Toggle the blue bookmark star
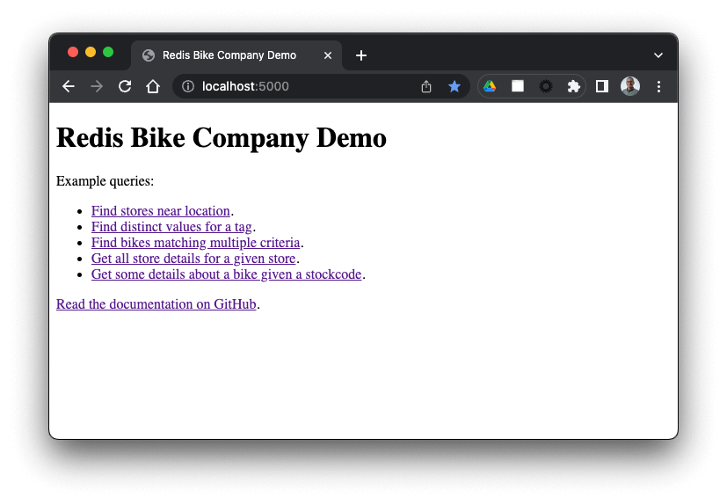The height and width of the screenshot is (504, 727). point(454,86)
